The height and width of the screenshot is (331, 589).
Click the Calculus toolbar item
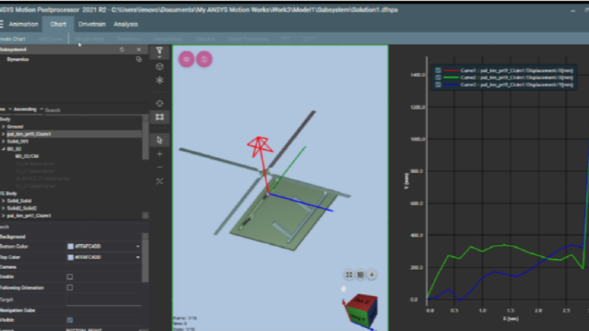click(x=205, y=39)
